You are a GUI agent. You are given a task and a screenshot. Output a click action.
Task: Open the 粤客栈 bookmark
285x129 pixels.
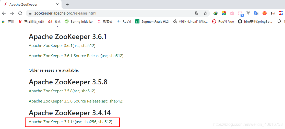(x=105, y=22)
